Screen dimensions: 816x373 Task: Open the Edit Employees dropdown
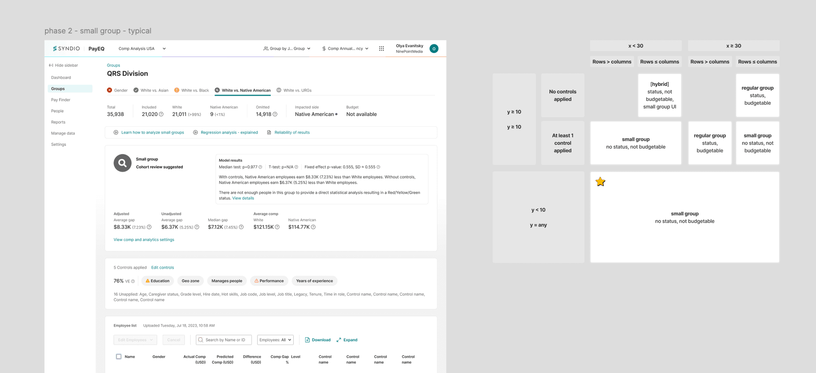point(135,340)
